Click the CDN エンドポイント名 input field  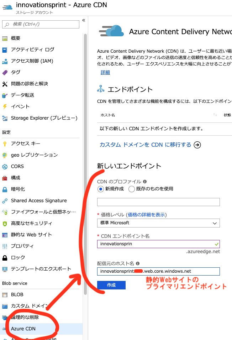[158, 244]
